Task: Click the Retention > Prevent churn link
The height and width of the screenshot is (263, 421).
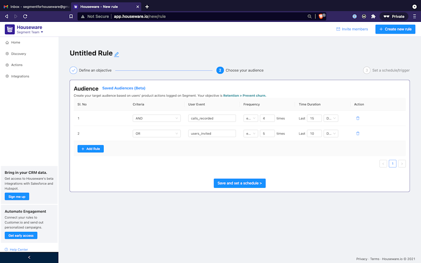Action: click(x=244, y=95)
